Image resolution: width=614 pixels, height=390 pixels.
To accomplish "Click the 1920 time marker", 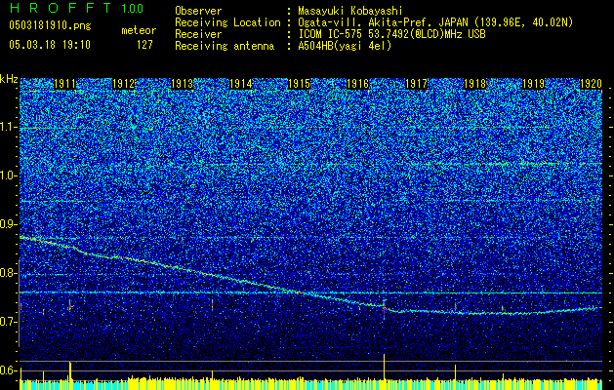I will click(x=591, y=84).
